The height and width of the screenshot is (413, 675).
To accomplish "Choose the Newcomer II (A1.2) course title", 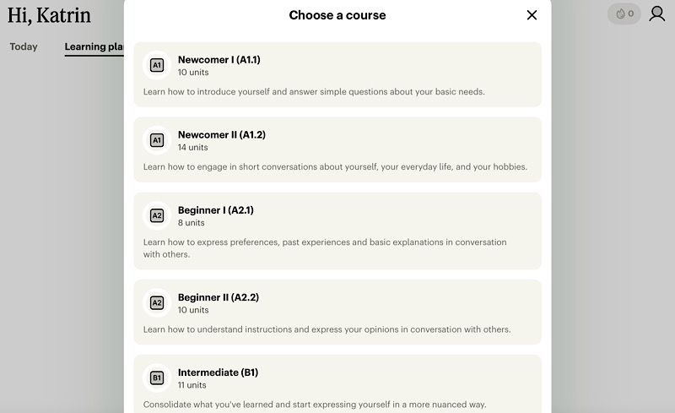I will [222, 134].
